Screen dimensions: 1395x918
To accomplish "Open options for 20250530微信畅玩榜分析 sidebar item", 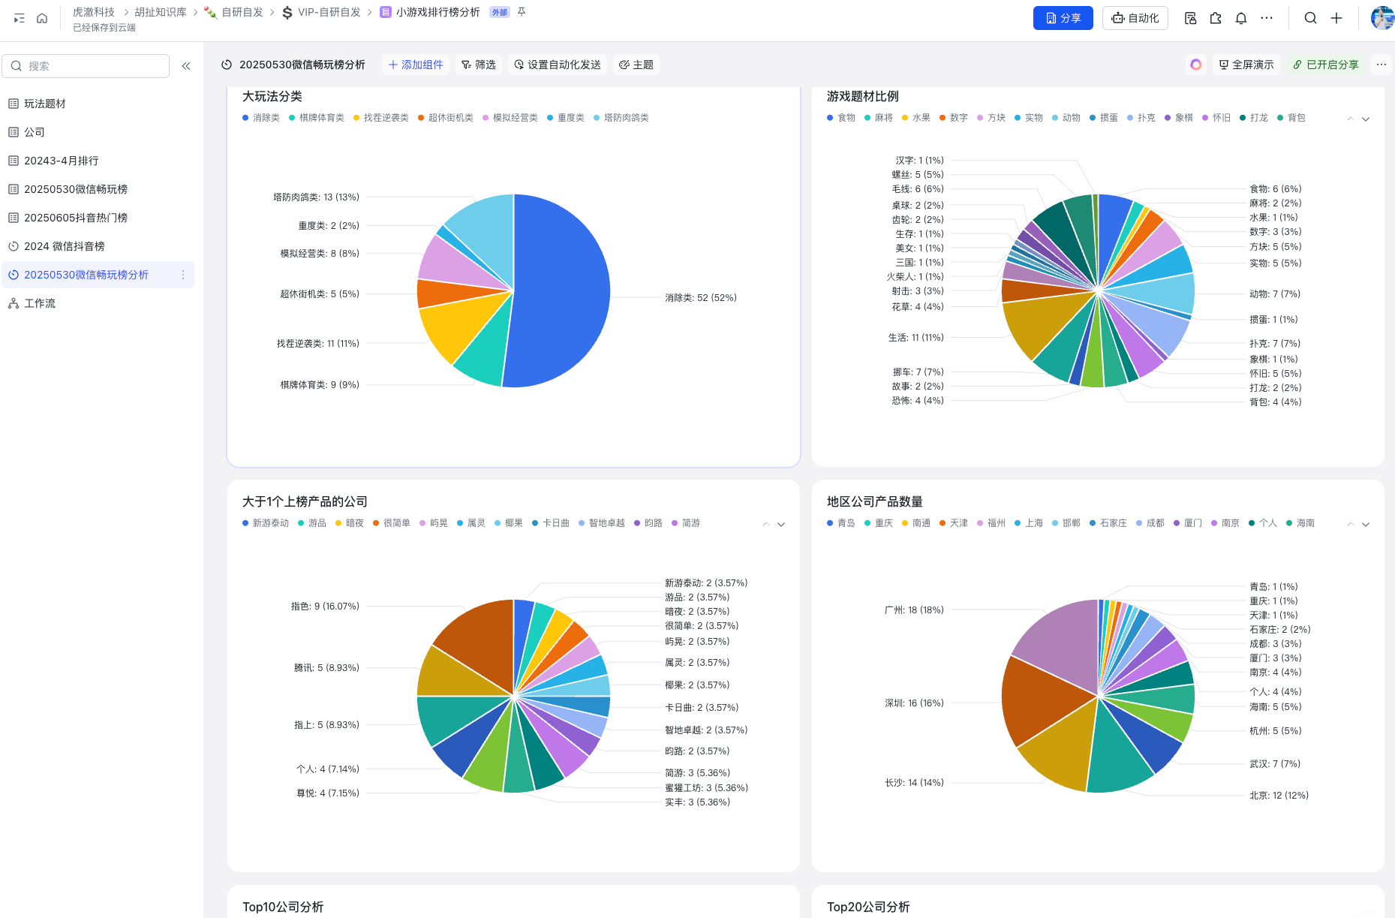I will click(183, 275).
